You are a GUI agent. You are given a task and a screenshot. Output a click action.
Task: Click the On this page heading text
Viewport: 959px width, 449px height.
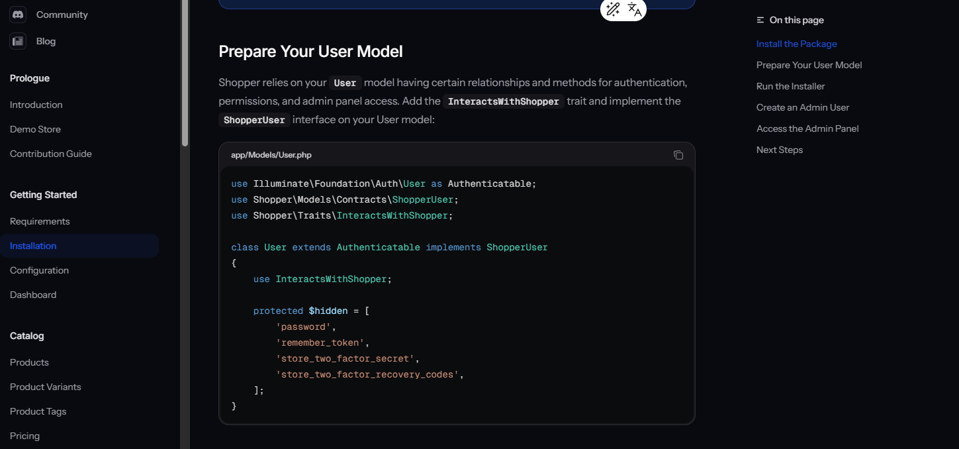click(x=797, y=21)
